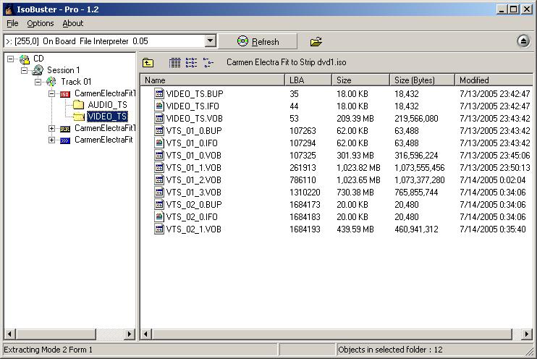The image size is (537, 359).
Task: Click the VTS_01_0.VOB file icon
Action: [159, 155]
